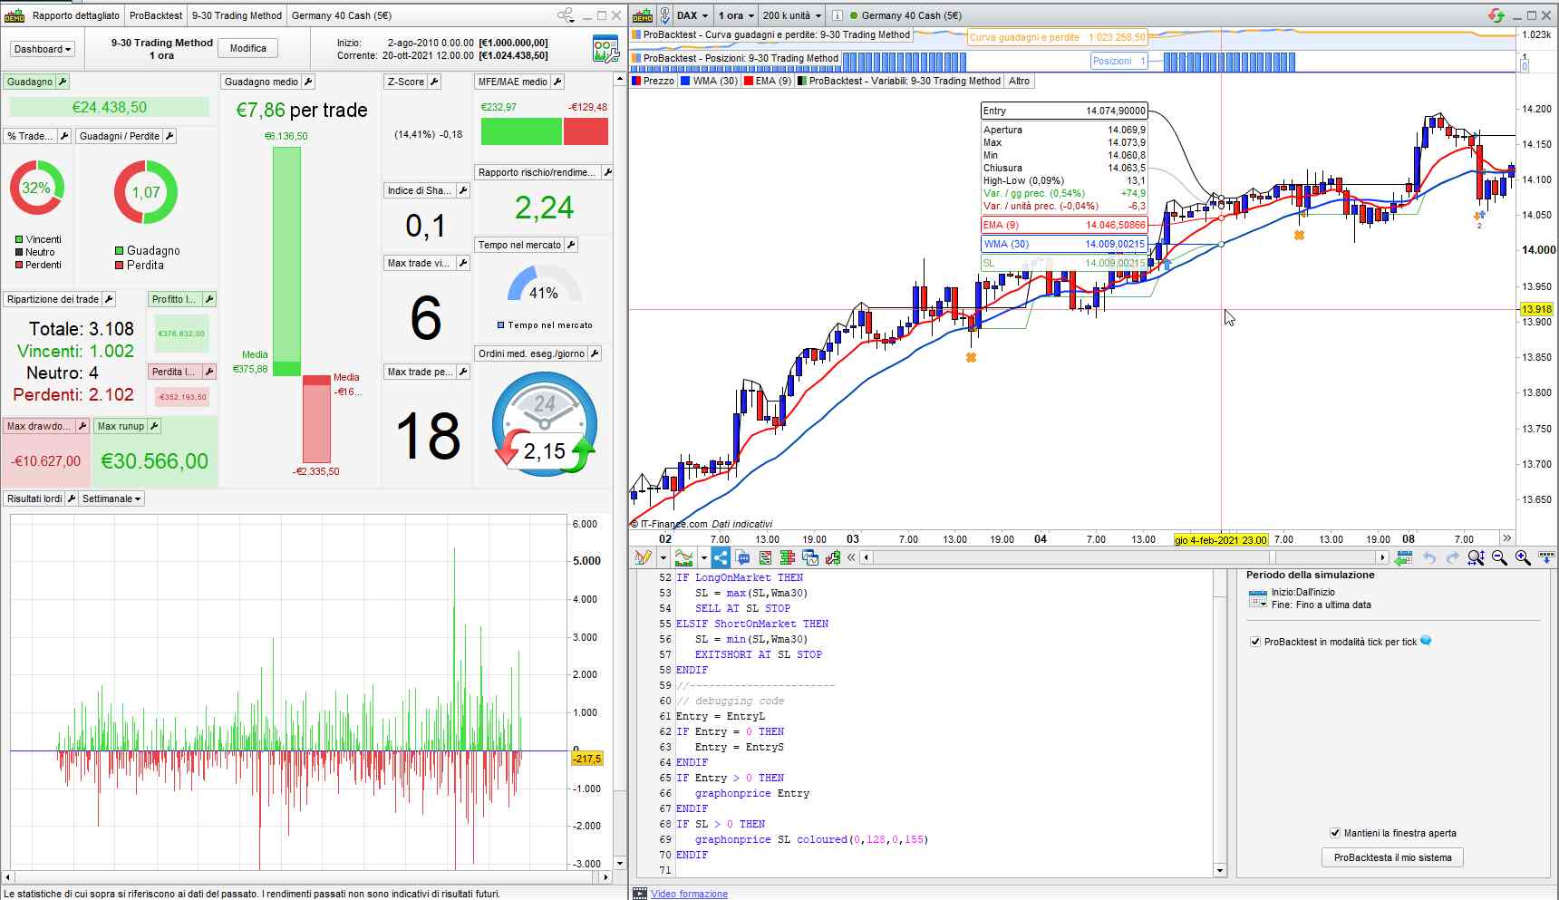Expand the collapsed toolbar double-chevron

[851, 558]
